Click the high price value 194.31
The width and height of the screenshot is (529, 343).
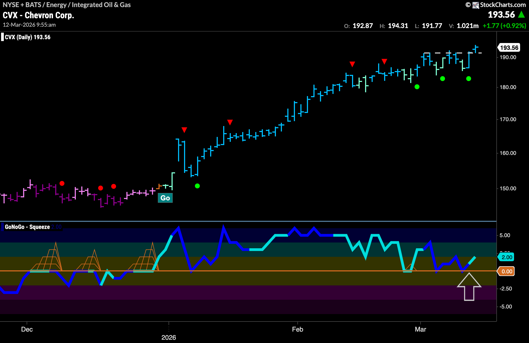coord(398,26)
